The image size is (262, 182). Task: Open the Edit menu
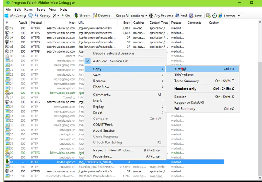(x=18, y=10)
